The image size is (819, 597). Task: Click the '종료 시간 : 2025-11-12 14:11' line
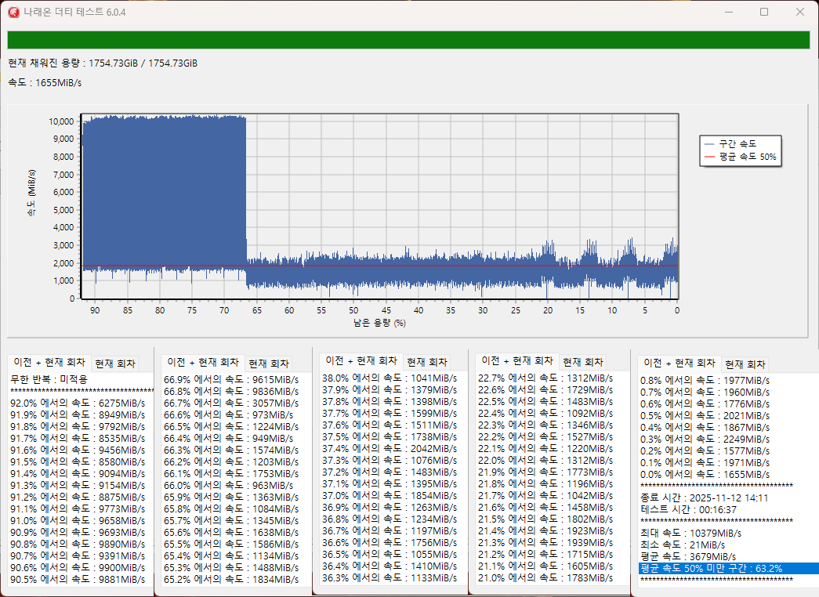point(704,498)
